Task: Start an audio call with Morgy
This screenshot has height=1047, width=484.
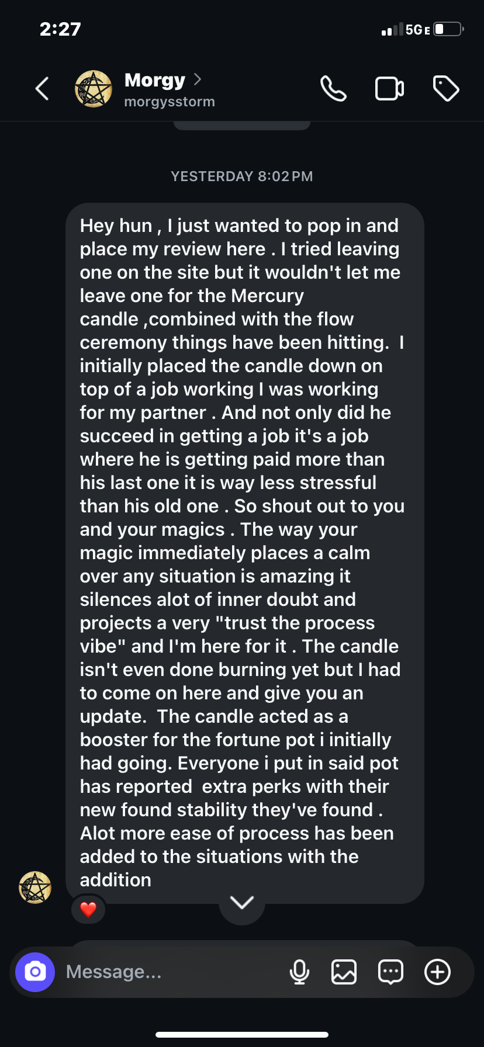Action: point(333,89)
